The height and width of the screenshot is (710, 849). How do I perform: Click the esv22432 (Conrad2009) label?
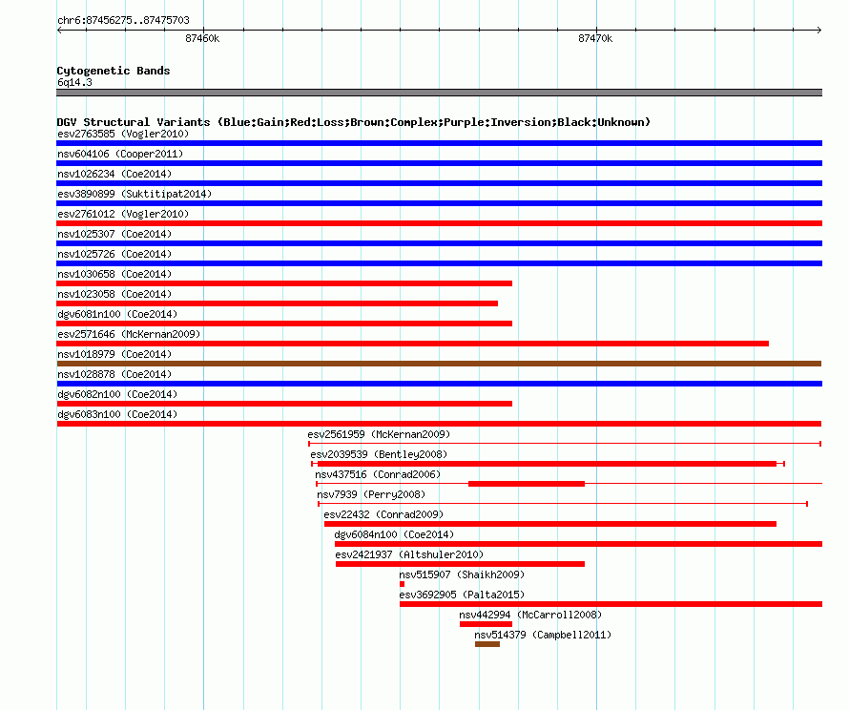tap(383, 514)
